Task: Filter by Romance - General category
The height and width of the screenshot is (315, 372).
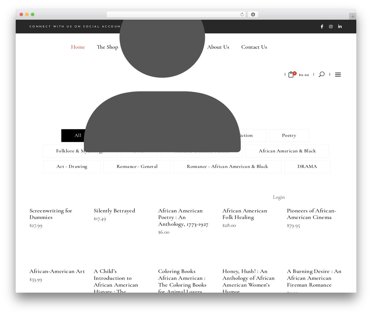Action: 137,167
